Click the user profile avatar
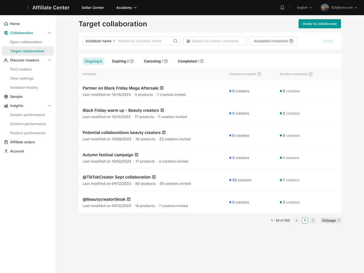Screen dimensions: 364x273 [324, 8]
